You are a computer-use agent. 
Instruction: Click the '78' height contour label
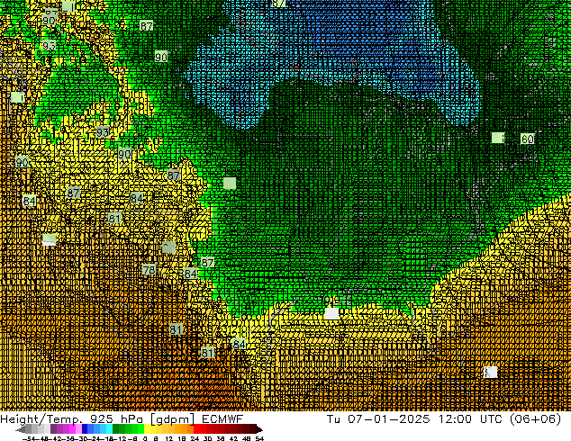[x=149, y=270]
